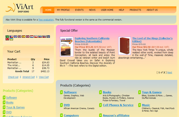Open Toys & Games in main Products panel

[152, 92]
